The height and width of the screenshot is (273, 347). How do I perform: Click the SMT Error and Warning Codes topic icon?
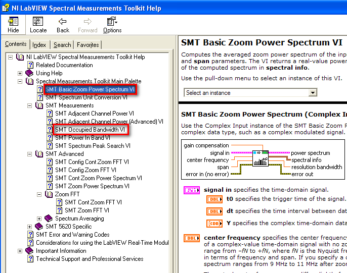pyautogui.click(x=30, y=235)
